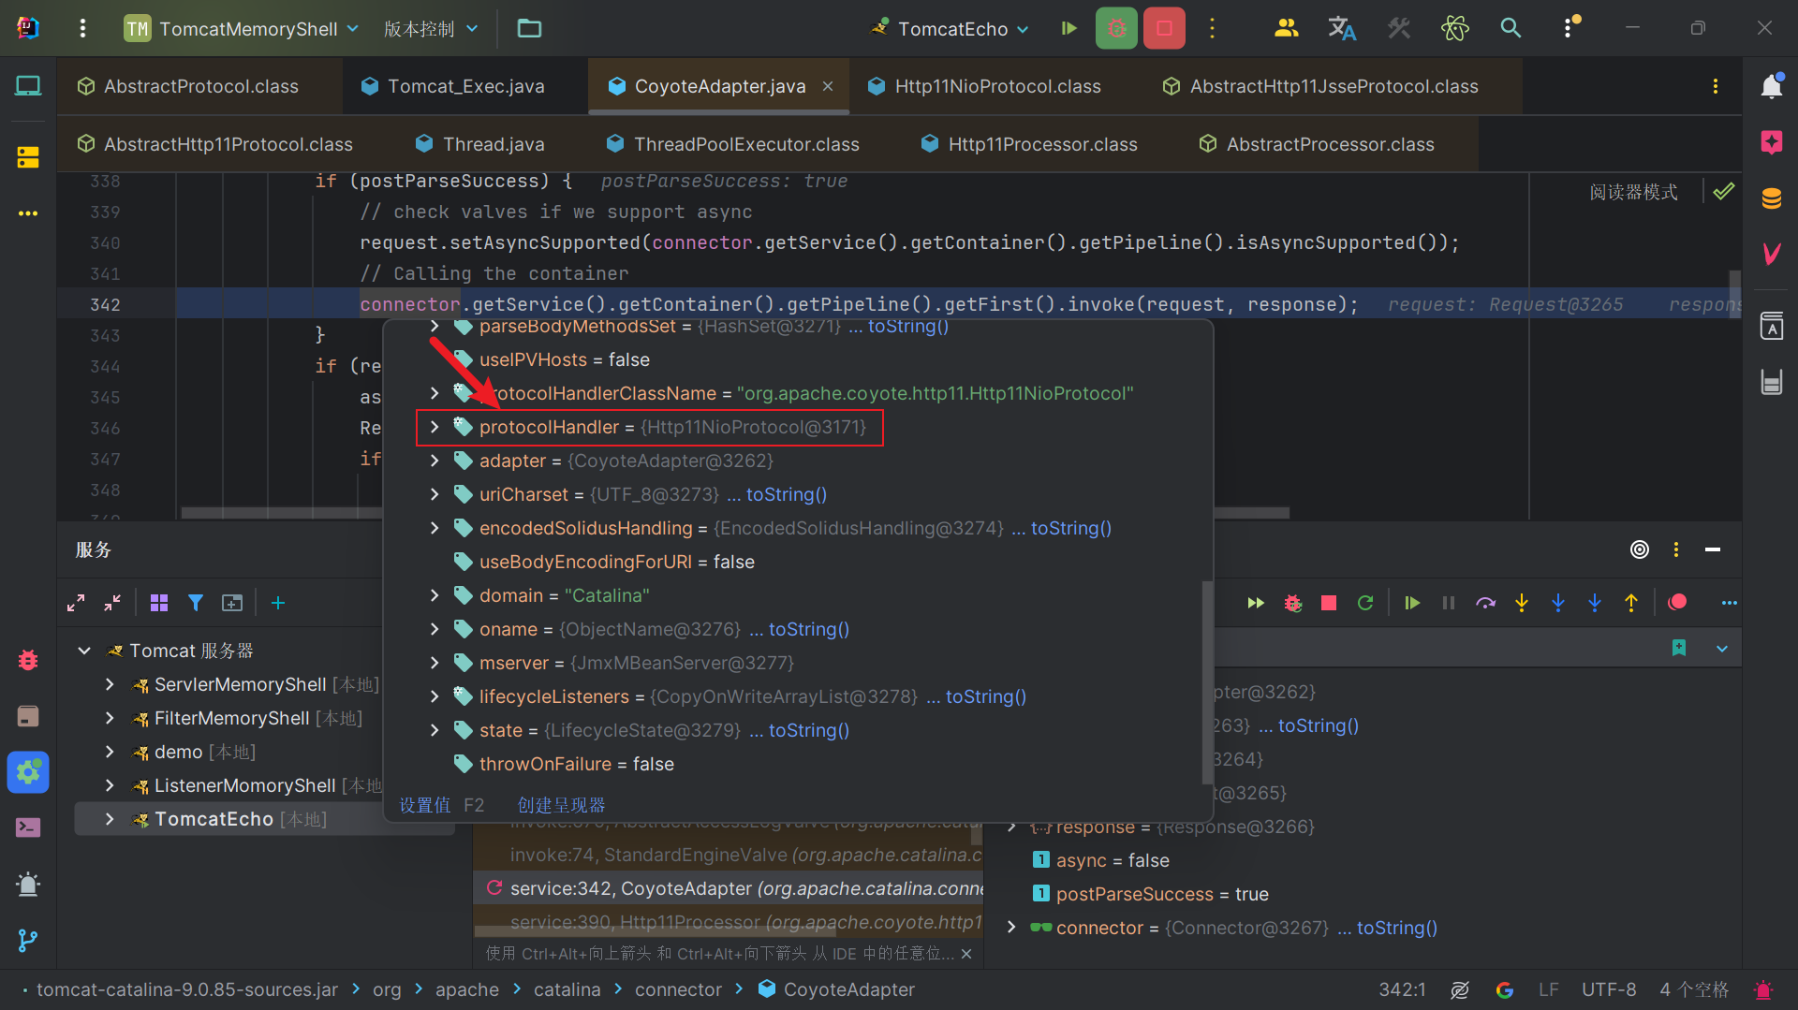Click the LF line separator indicator
The width and height of the screenshot is (1798, 1010).
coord(1548,989)
